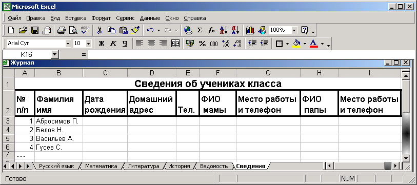Apply Percent style icon
This screenshot has width=417, height=185.
(x=202, y=44)
